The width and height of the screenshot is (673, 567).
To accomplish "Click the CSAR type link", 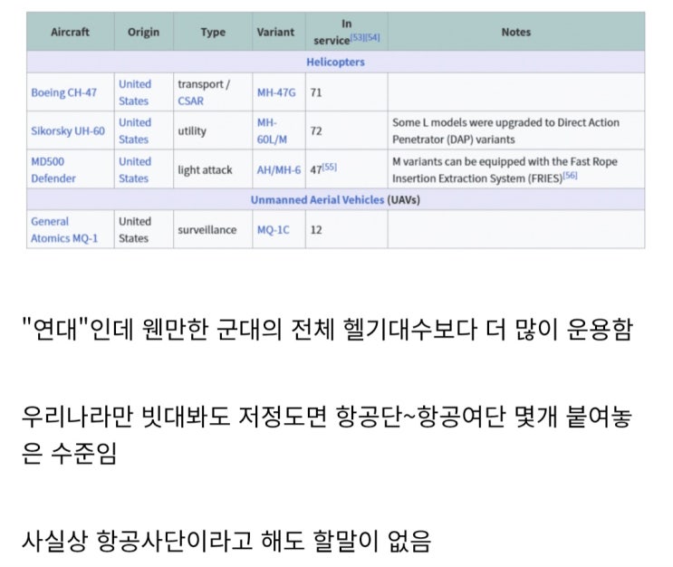I will click(x=190, y=101).
